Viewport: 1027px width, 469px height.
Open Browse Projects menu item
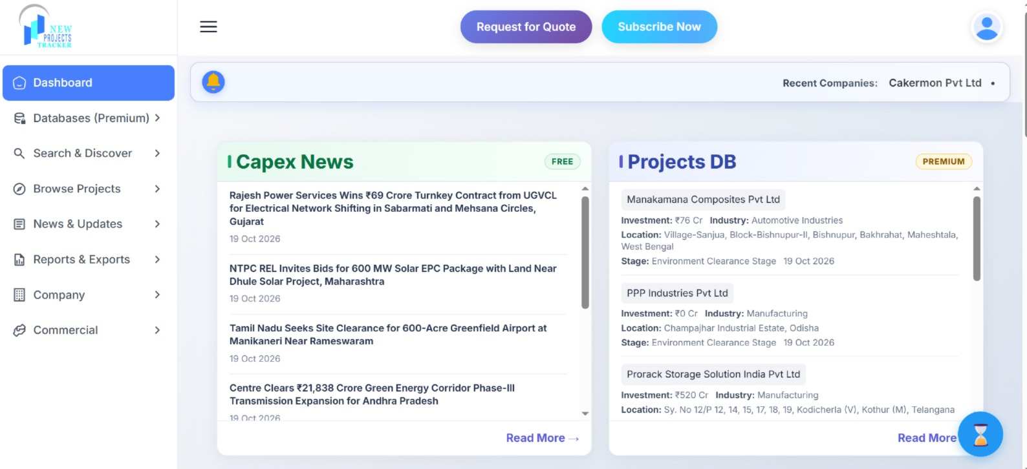(89, 189)
